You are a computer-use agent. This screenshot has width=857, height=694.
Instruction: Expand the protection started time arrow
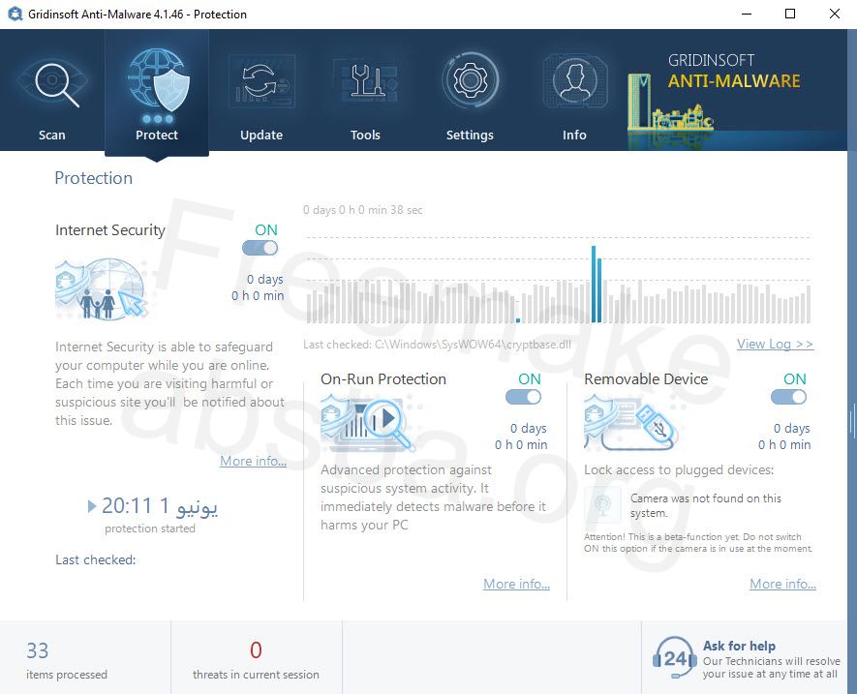pos(92,506)
